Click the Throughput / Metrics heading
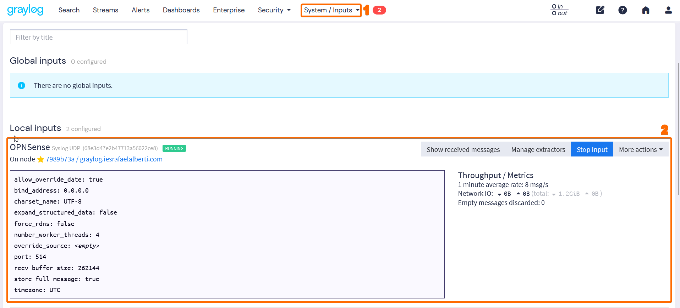This screenshot has height=308, width=680. click(x=495, y=175)
